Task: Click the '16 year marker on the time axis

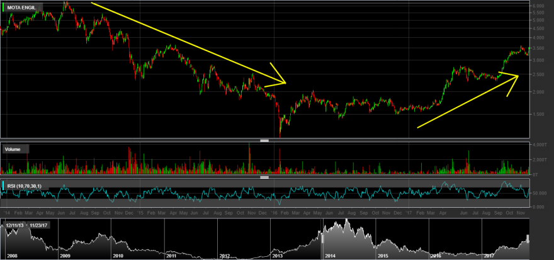Action: click(x=274, y=213)
